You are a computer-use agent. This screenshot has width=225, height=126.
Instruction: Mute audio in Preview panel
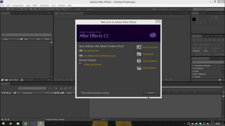pos(214,40)
